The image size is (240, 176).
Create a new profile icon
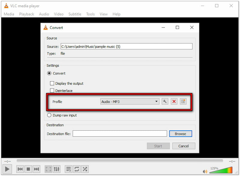183,102
